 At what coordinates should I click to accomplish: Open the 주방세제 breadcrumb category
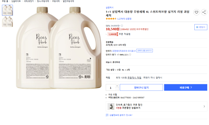[x=56, y=1]
